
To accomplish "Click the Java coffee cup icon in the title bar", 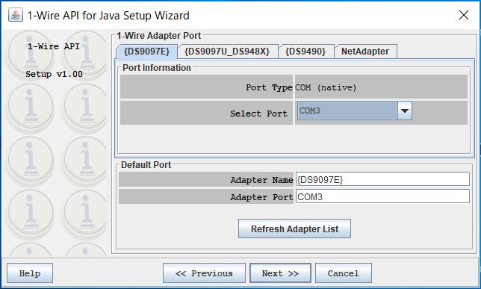I will (x=16, y=15).
